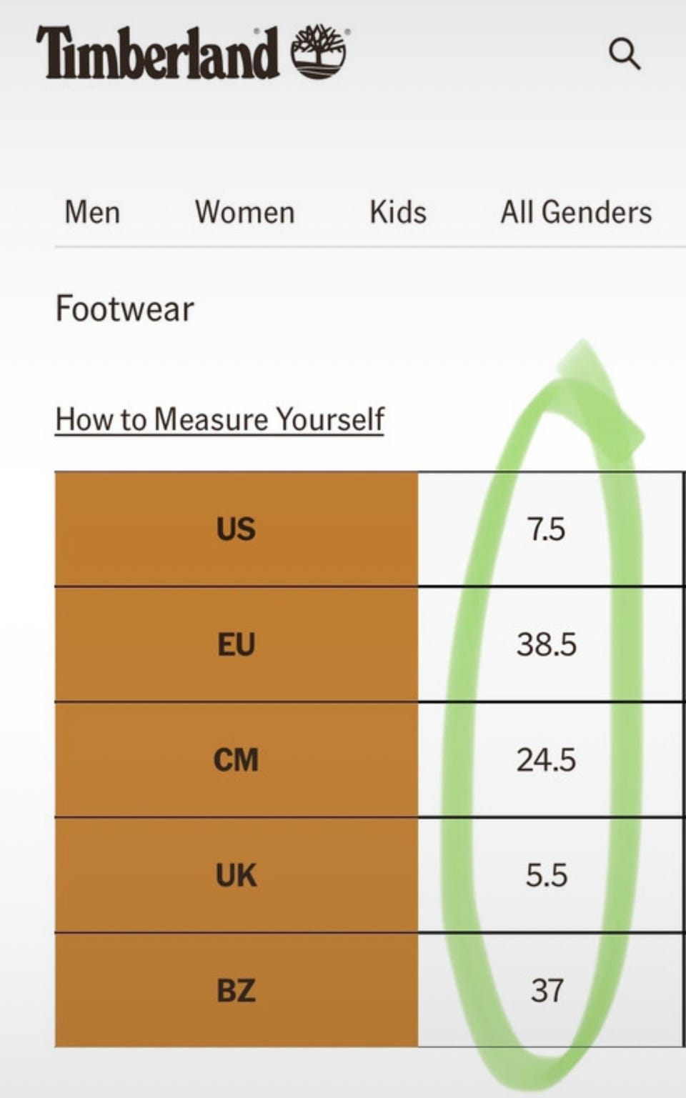Click the US row header cell
This screenshot has width=686, height=1098.
pos(236,529)
